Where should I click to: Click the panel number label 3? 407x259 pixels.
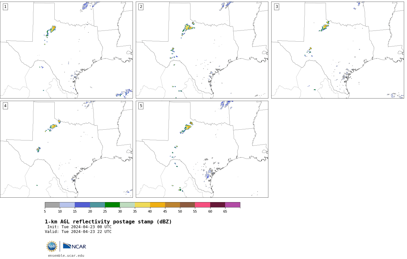(x=276, y=7)
